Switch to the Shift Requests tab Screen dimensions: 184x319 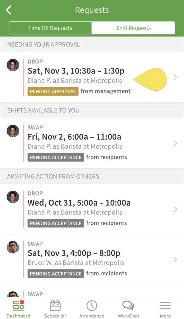click(133, 28)
